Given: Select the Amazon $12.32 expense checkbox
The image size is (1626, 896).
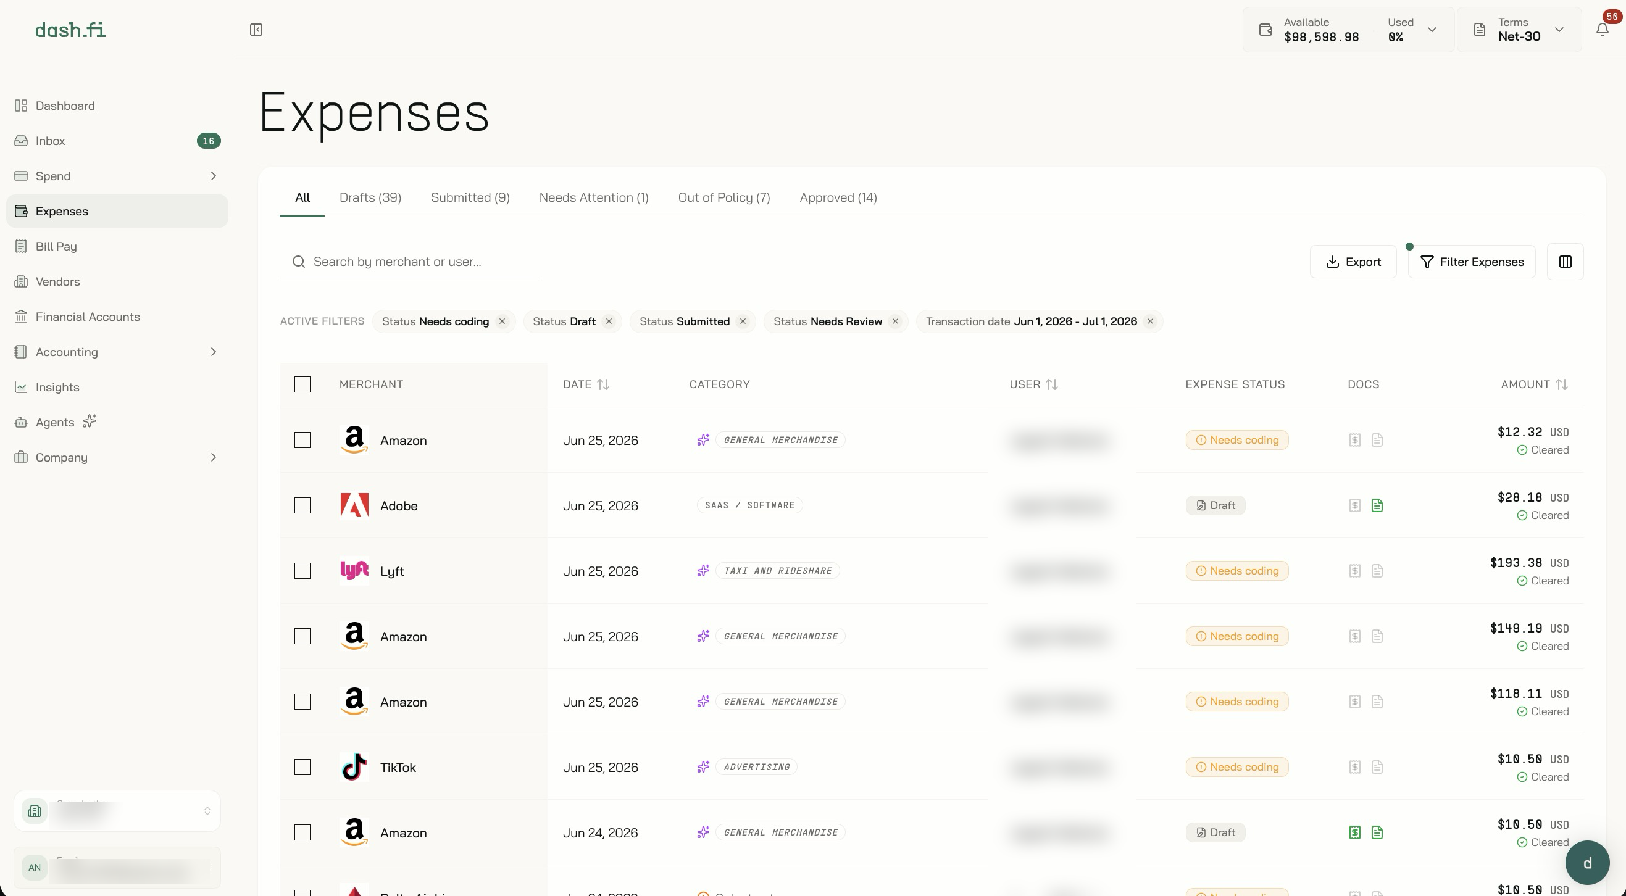Looking at the screenshot, I should (x=302, y=440).
